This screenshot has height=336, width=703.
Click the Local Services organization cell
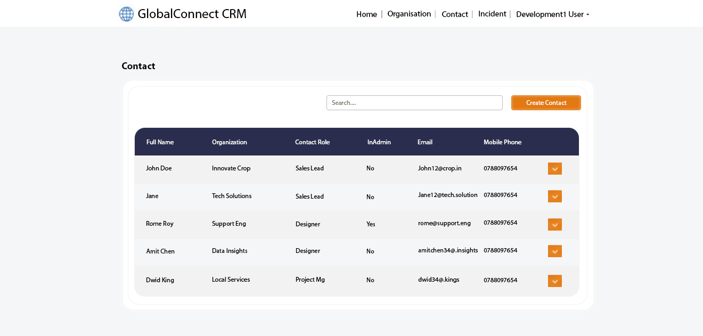[x=231, y=280]
